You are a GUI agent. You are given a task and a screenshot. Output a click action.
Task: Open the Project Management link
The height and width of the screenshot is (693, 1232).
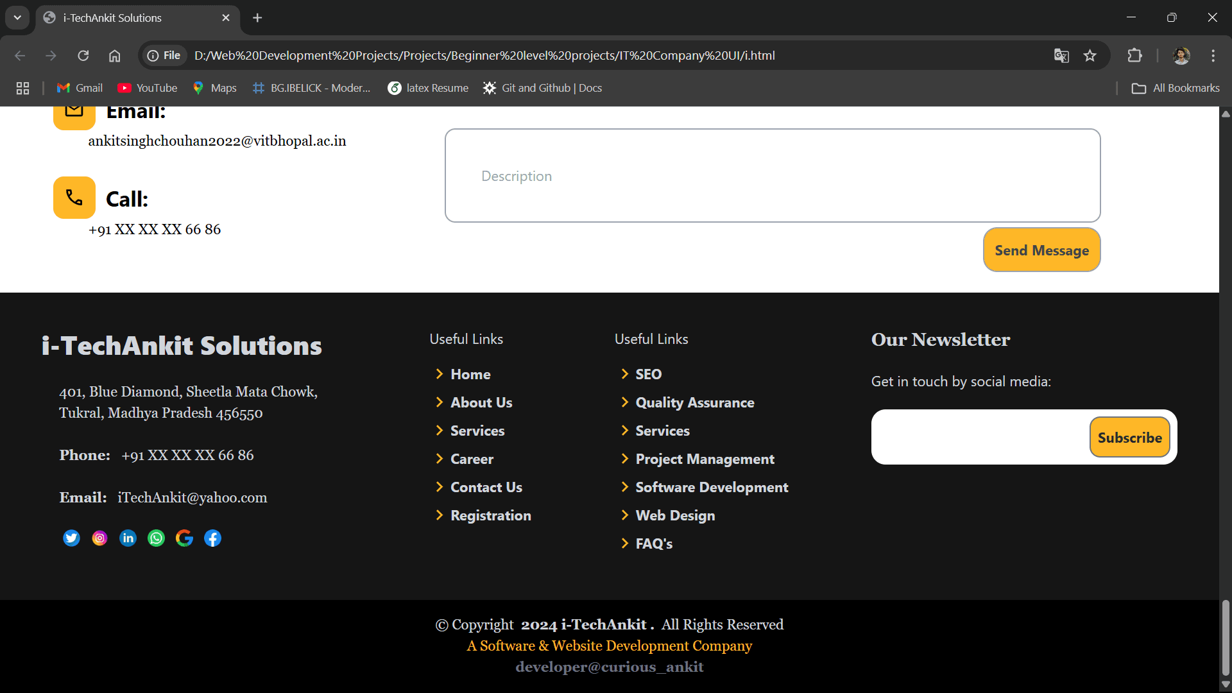tap(705, 459)
